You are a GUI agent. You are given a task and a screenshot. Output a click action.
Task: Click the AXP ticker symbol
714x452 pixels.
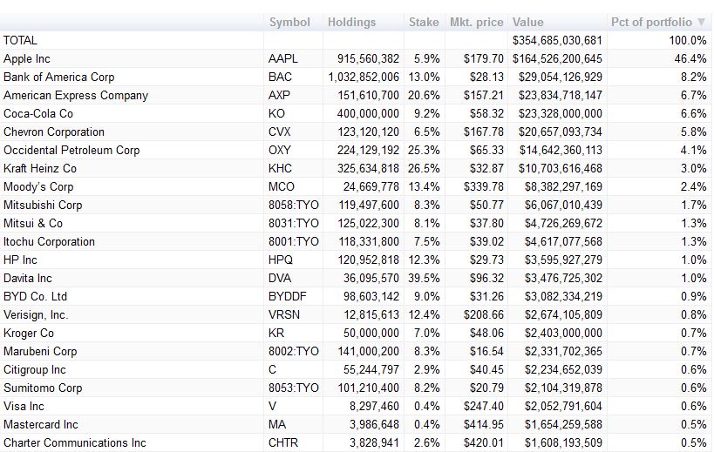279,95
